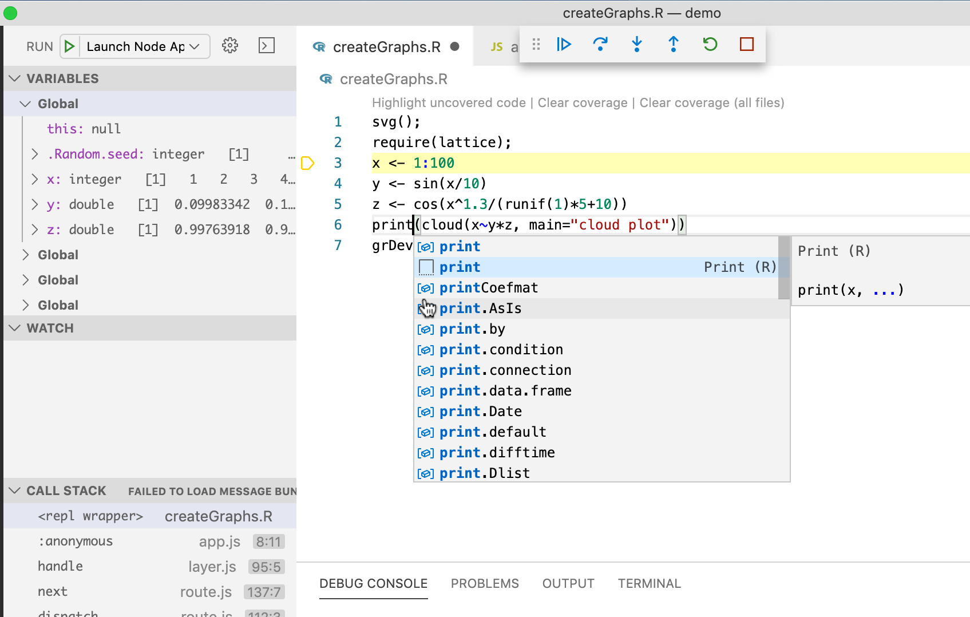Start debugging with the green play button

[x=70, y=46]
